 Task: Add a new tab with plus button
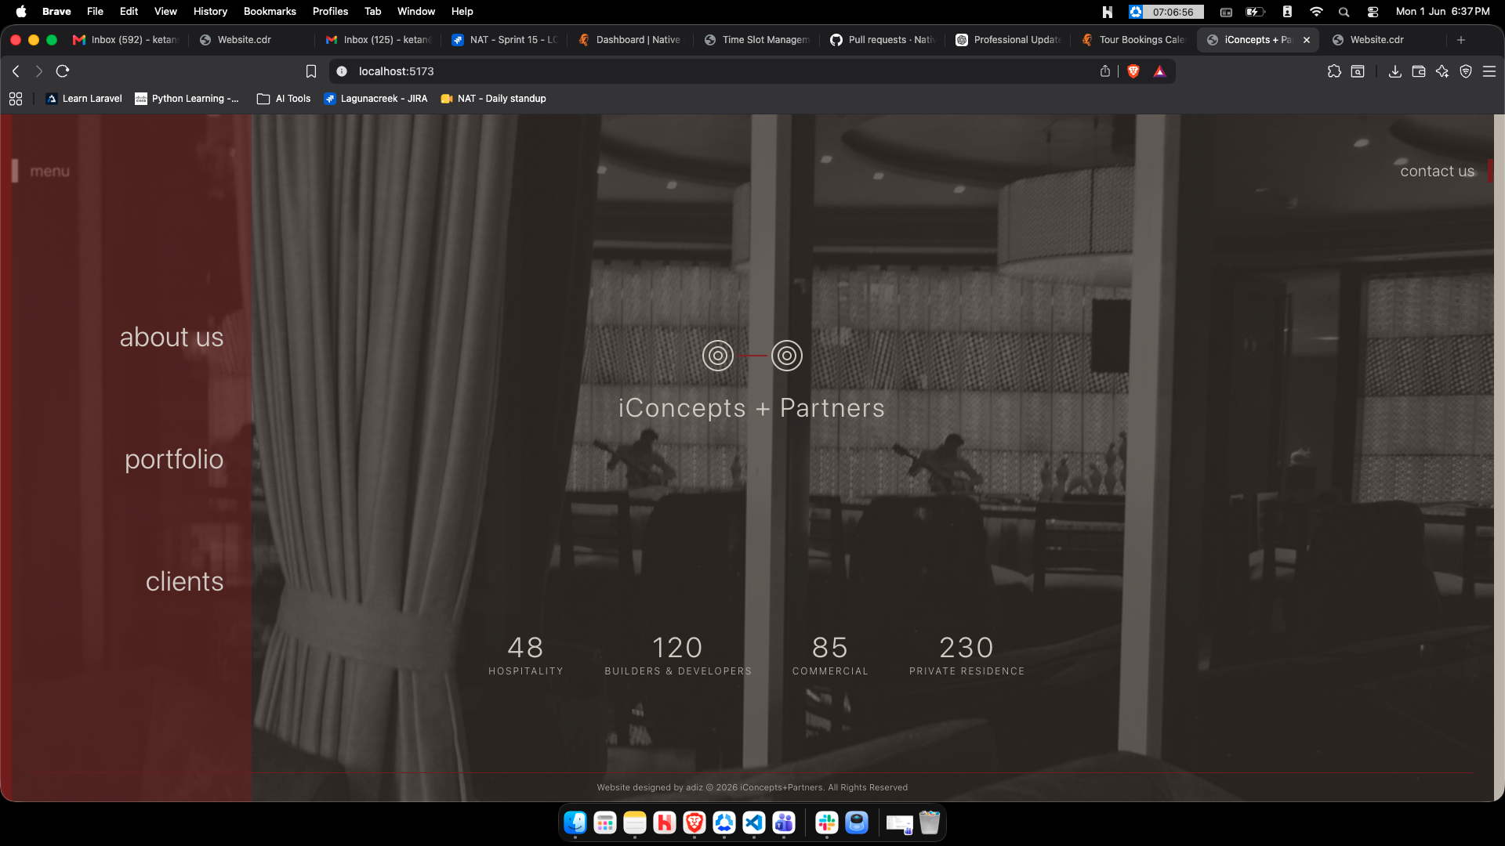1461,40
